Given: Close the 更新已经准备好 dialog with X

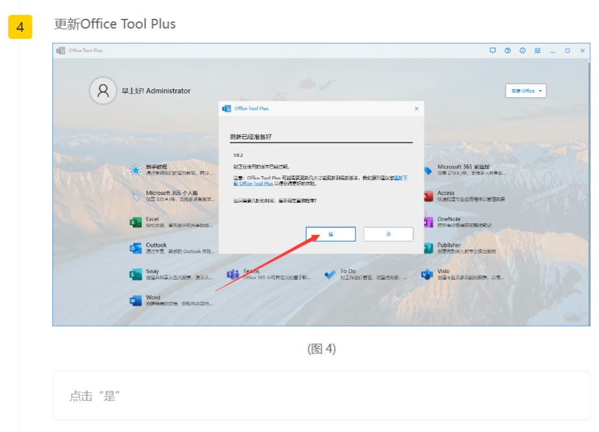Looking at the screenshot, I should [x=417, y=109].
